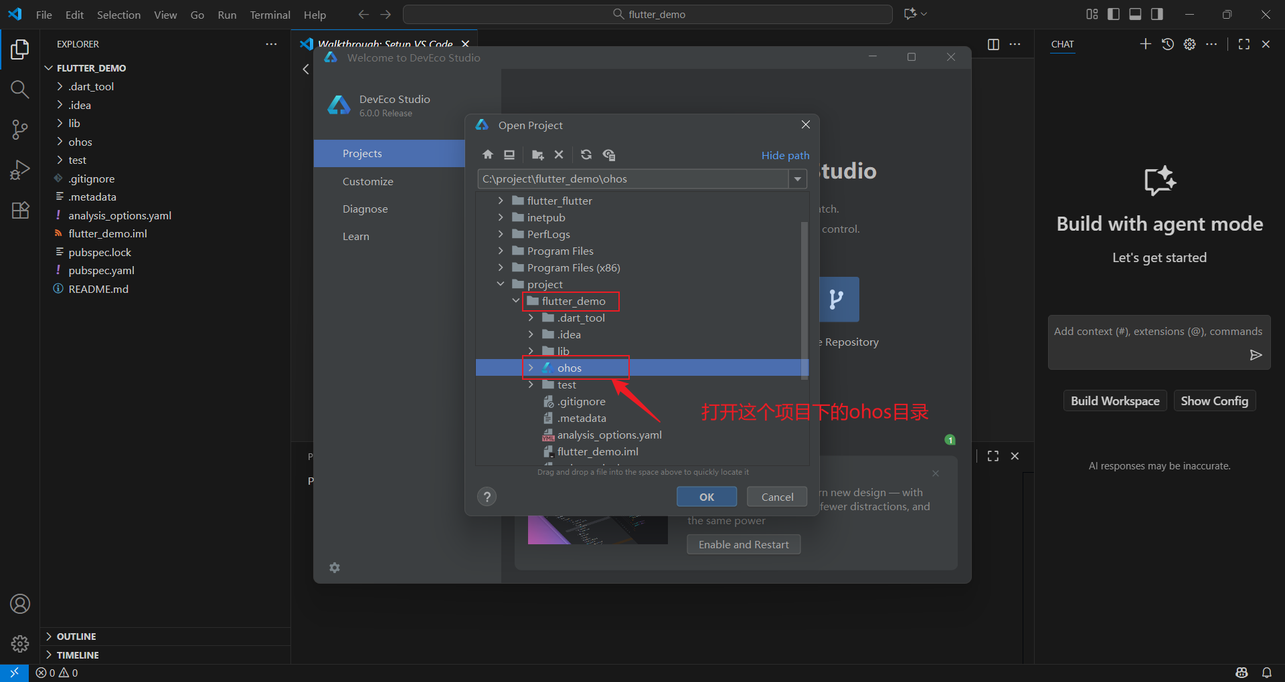Click desktop directory icon in Open Project
The height and width of the screenshot is (682, 1285).
(x=509, y=155)
